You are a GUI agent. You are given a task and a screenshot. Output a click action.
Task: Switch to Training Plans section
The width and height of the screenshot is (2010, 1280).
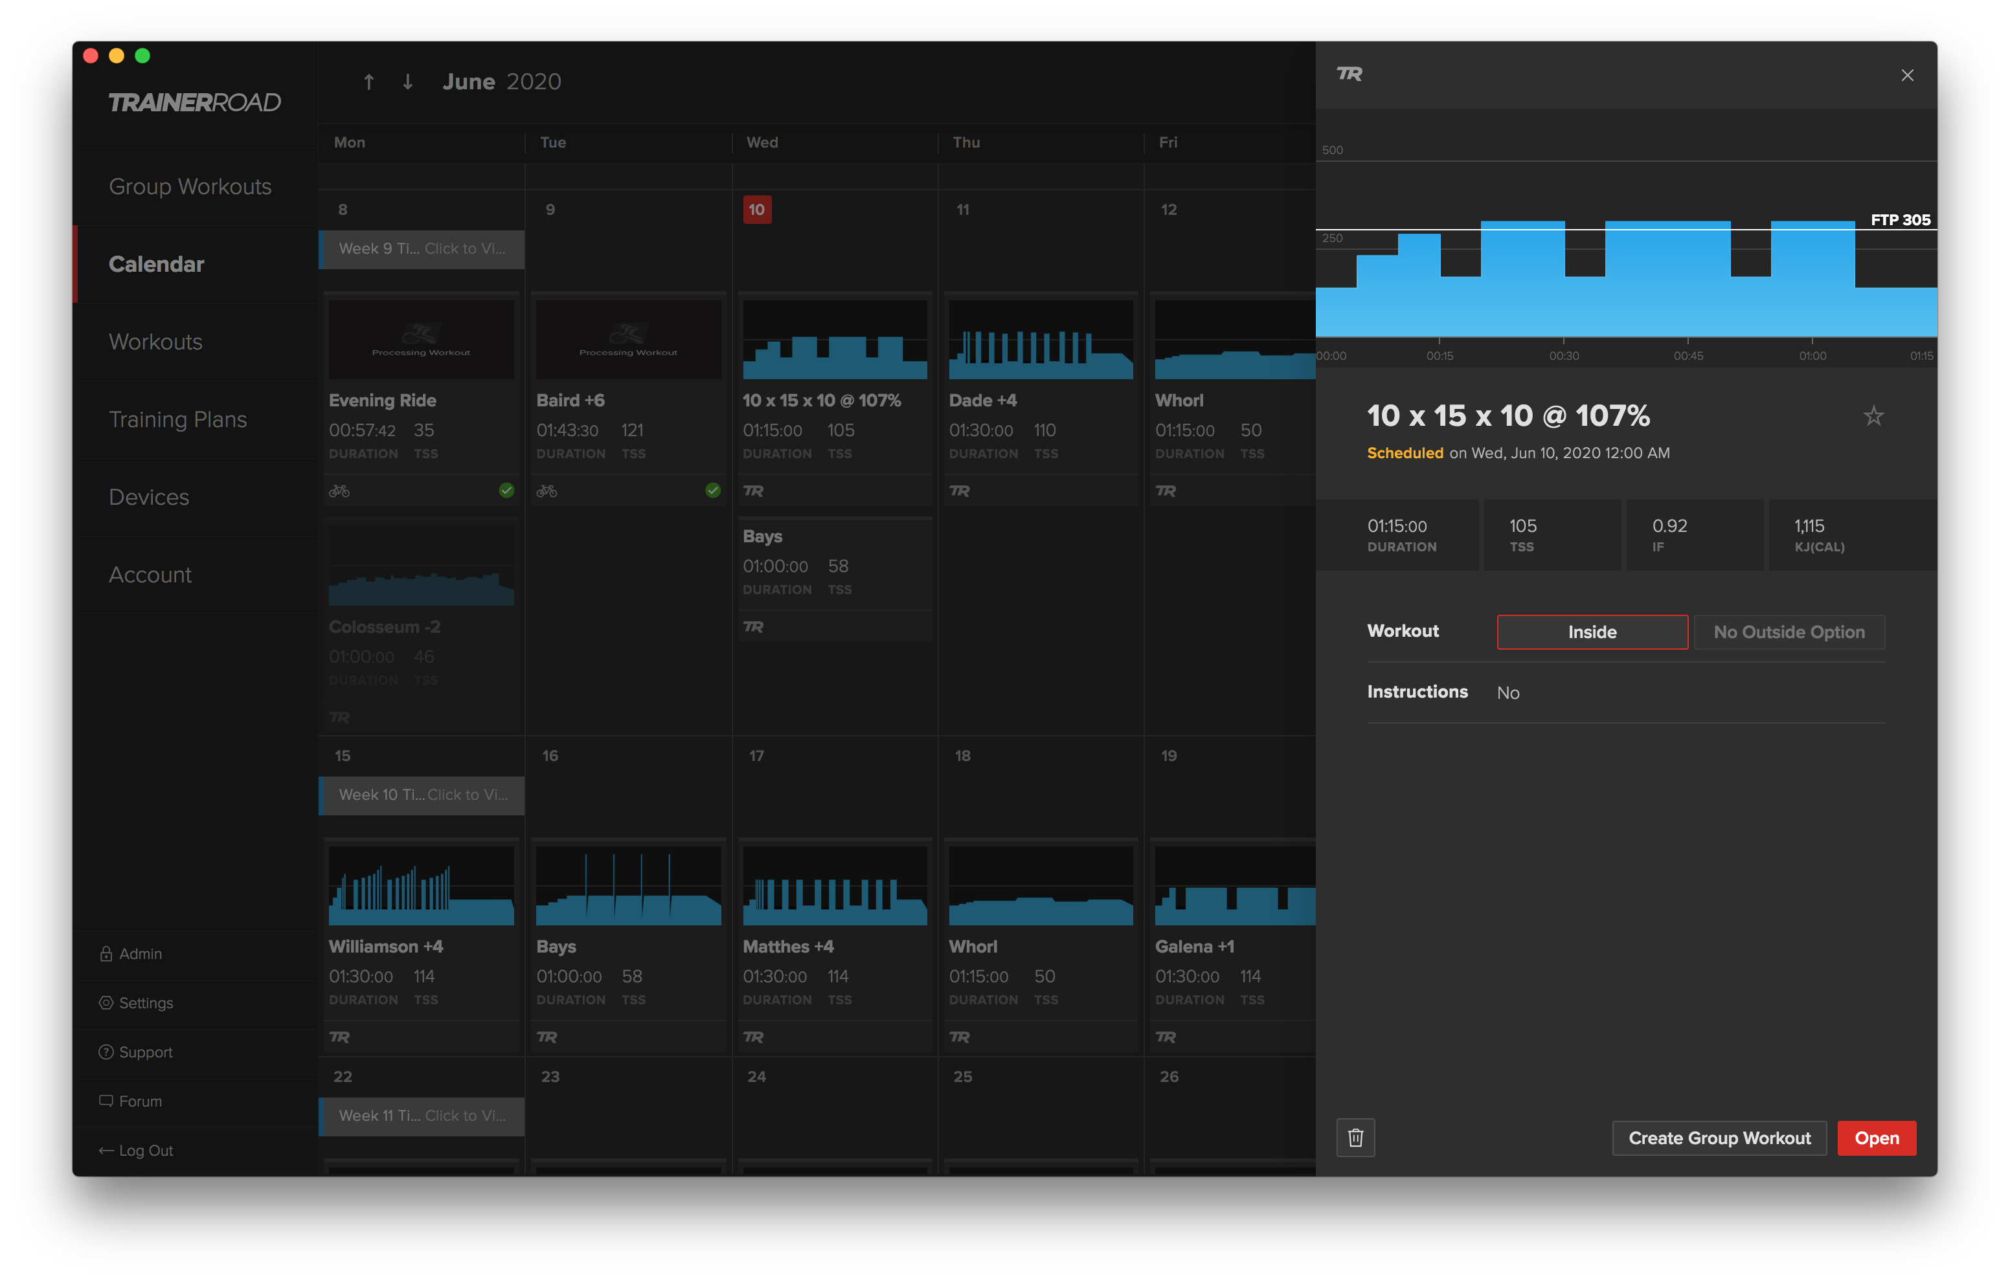point(178,420)
